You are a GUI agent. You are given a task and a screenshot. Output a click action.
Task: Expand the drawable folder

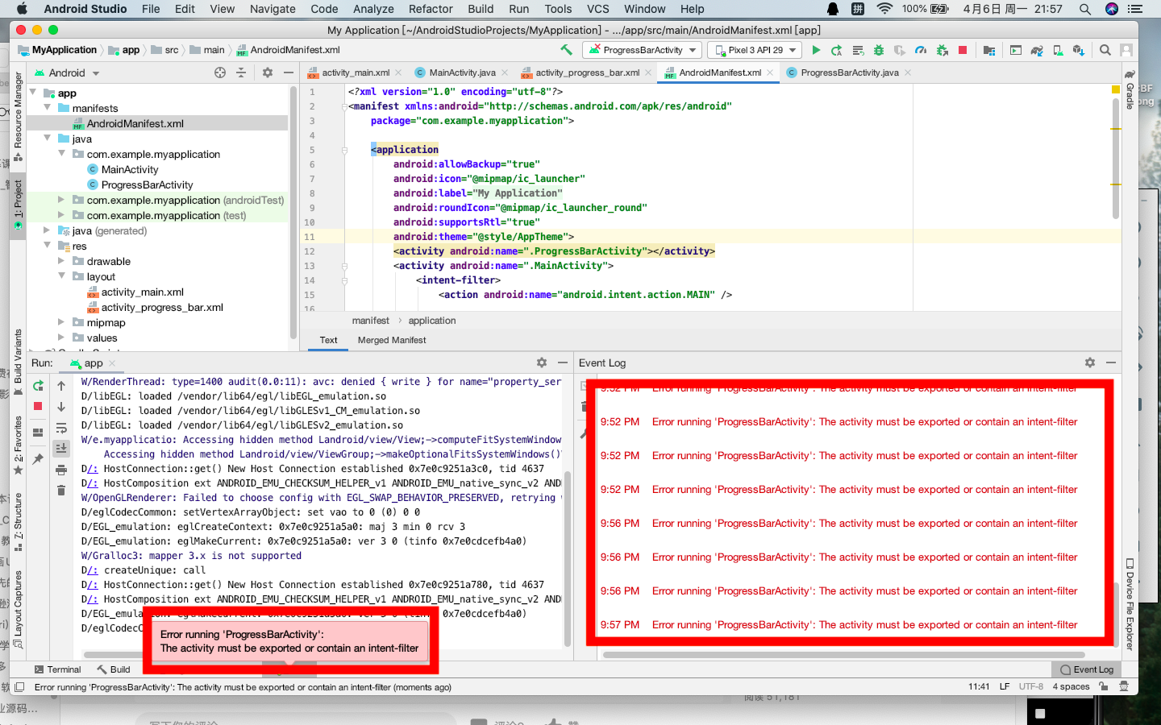(x=61, y=261)
